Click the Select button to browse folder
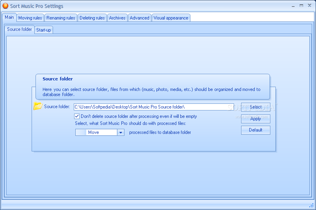Viewport: 316px width, 210px height. 256,107
